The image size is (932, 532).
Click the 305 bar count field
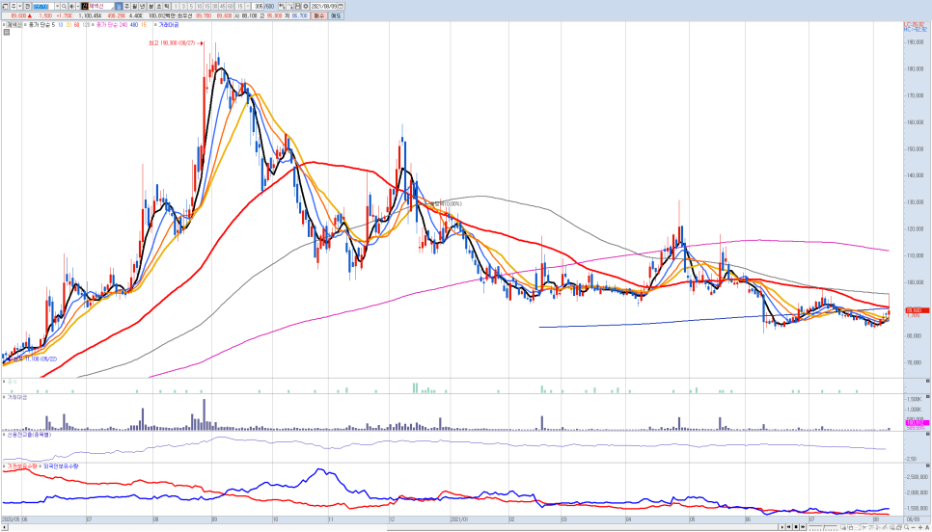tap(258, 6)
